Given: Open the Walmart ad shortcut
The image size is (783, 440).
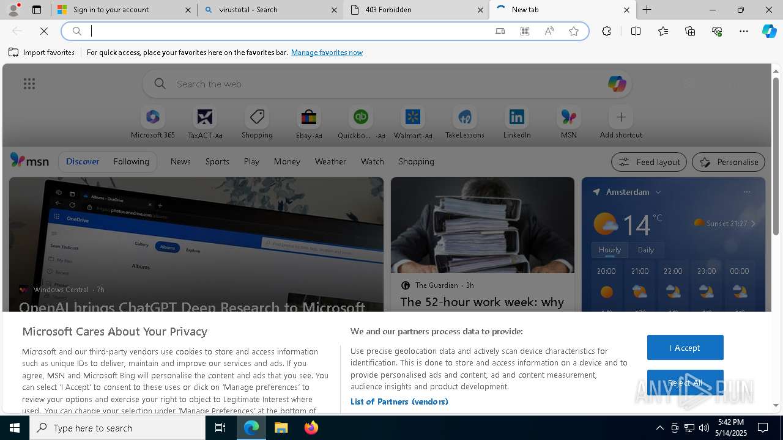Looking at the screenshot, I should [x=413, y=122].
